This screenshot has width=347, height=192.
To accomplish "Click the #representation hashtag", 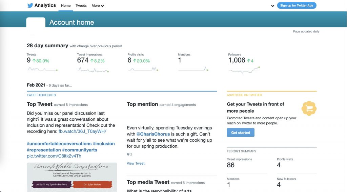I will click(x=44, y=150).
